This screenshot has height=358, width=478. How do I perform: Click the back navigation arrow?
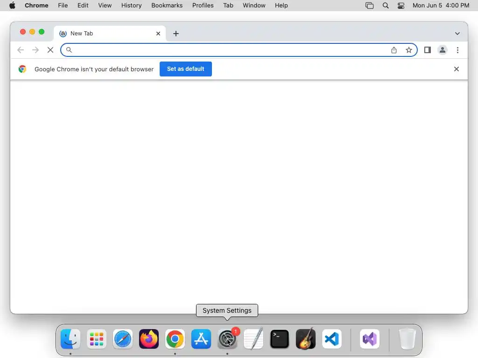(x=21, y=50)
